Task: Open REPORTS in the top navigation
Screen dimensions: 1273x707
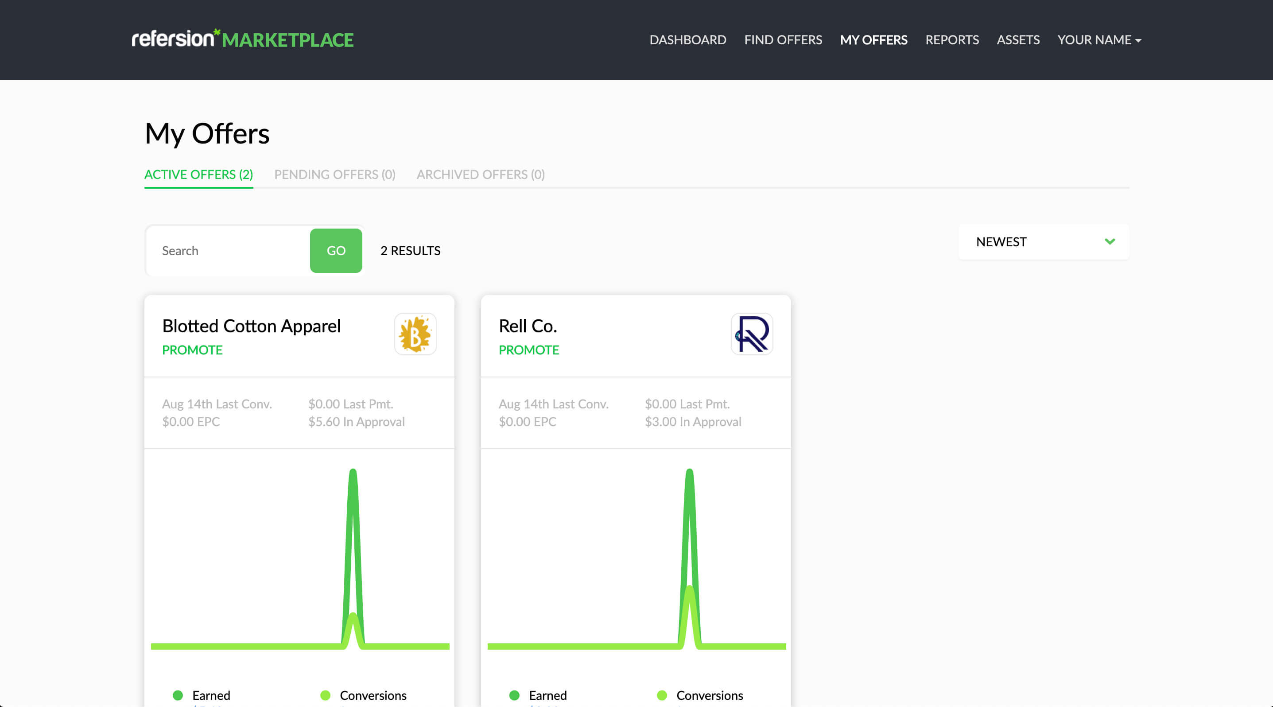Action: (x=952, y=39)
